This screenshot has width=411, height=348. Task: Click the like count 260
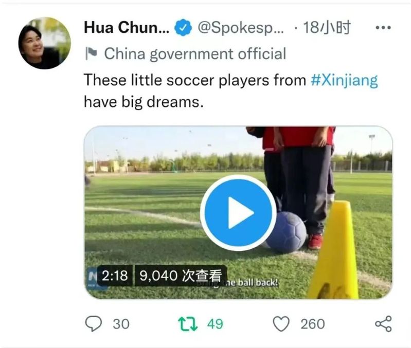(x=312, y=324)
